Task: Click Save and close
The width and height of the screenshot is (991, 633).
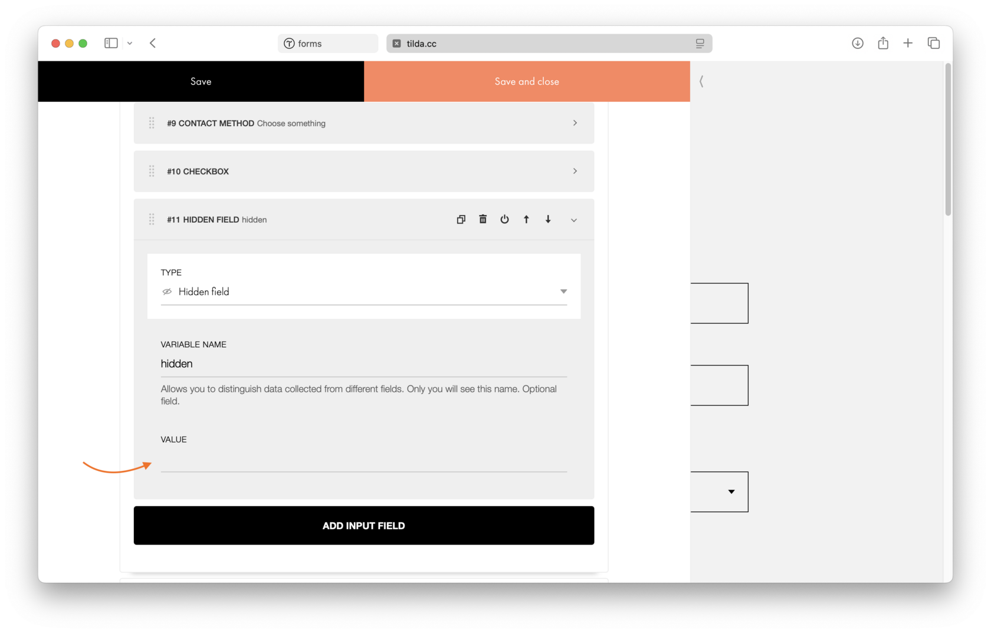Action: click(x=527, y=81)
